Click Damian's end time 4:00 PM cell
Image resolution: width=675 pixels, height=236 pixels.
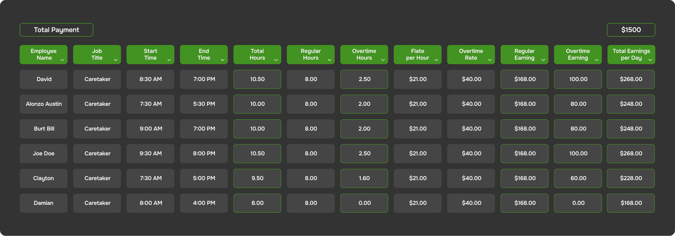click(204, 203)
